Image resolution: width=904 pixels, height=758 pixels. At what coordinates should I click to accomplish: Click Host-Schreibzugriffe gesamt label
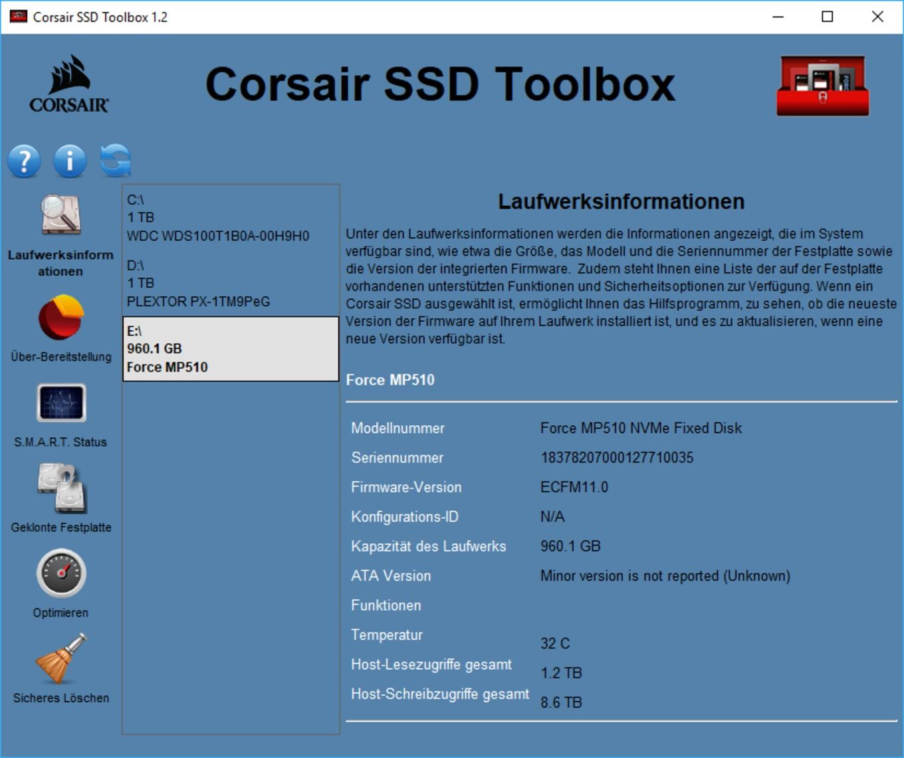pos(440,694)
